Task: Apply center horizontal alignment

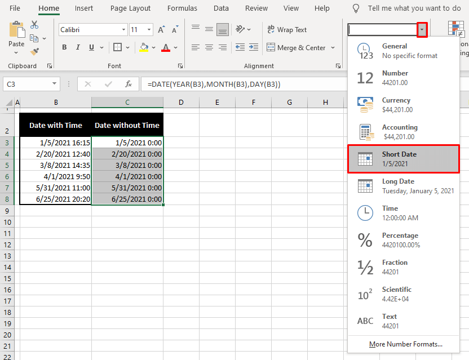Action: pos(209,48)
